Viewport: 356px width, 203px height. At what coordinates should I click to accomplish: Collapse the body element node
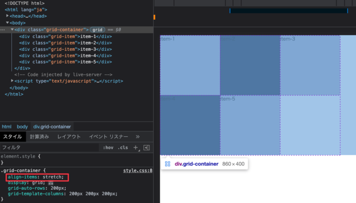[x=7, y=23]
